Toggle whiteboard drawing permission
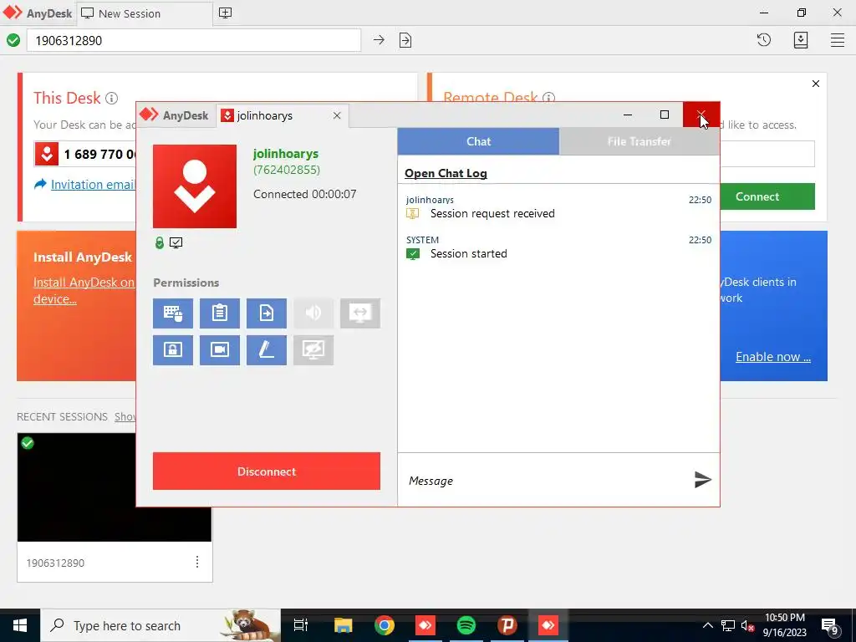Screen dimensions: 856x642 [x=267, y=350]
